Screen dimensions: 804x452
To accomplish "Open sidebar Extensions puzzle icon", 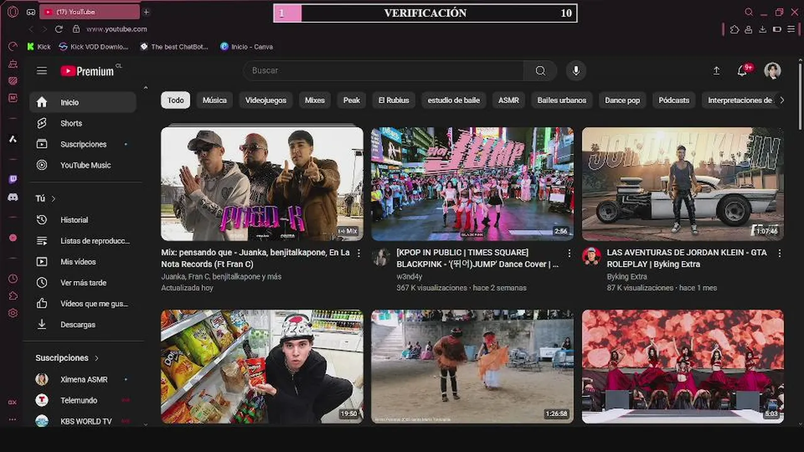I will (x=13, y=296).
